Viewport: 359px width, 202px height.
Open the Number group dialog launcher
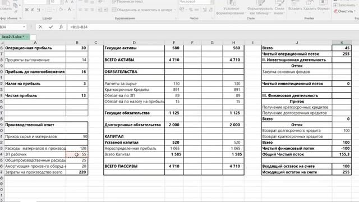point(212,18)
